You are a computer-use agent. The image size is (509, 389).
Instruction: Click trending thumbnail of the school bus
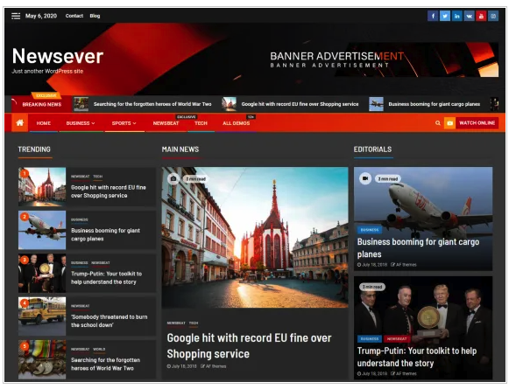click(42, 316)
